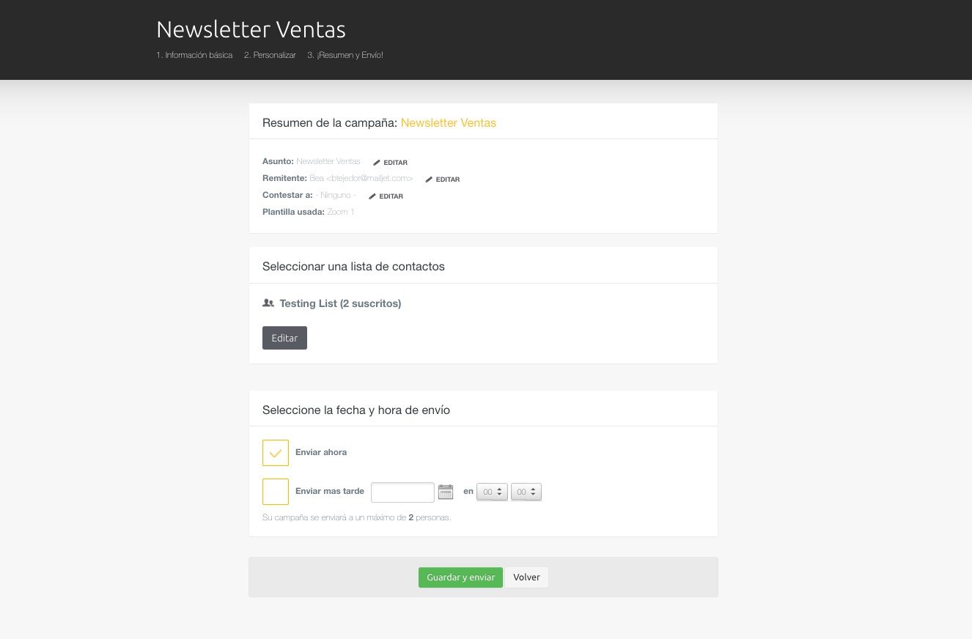Click the contacts icon beside Testing List
This screenshot has width=972, height=639.
pyautogui.click(x=268, y=303)
